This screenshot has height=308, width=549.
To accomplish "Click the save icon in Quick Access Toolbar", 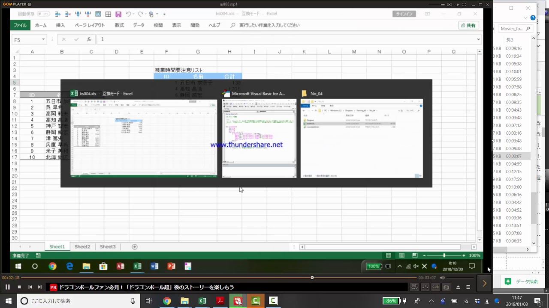I will (x=118, y=14).
